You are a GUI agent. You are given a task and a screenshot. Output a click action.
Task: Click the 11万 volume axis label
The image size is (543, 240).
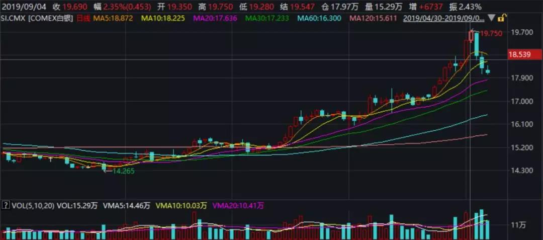tap(518, 225)
